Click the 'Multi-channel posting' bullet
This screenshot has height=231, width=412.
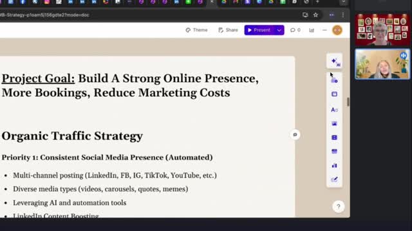click(x=115, y=175)
